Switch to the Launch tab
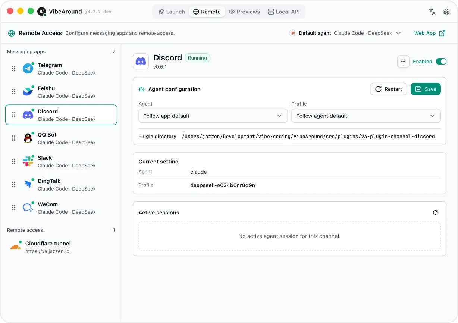This screenshot has width=458, height=323. [172, 12]
